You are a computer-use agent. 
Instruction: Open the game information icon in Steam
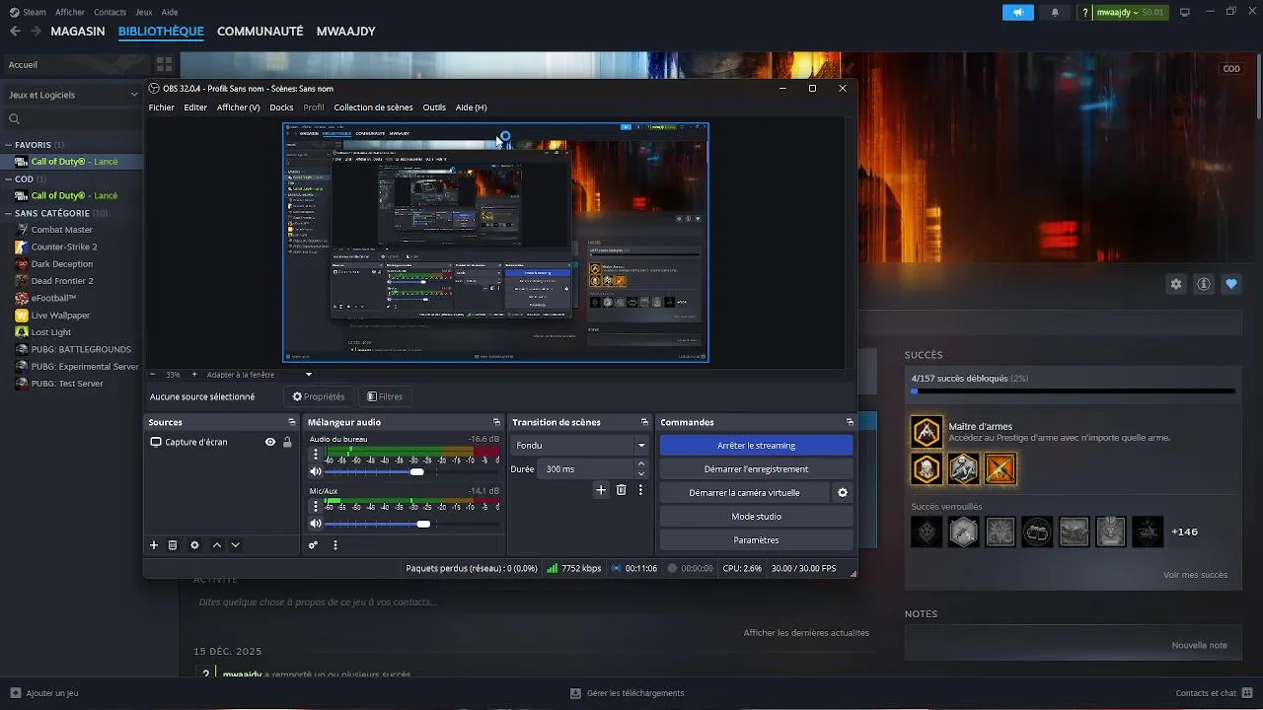(x=1204, y=284)
